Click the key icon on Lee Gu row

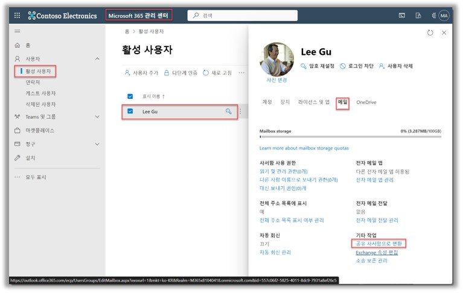229,111
